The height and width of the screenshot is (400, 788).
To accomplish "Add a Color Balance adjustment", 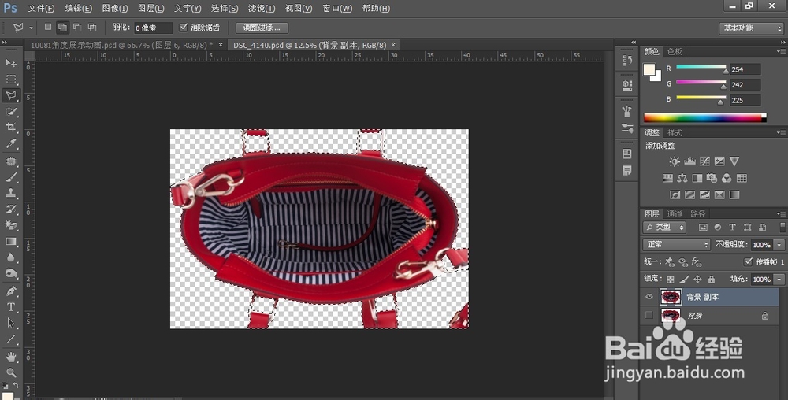I will (682, 178).
